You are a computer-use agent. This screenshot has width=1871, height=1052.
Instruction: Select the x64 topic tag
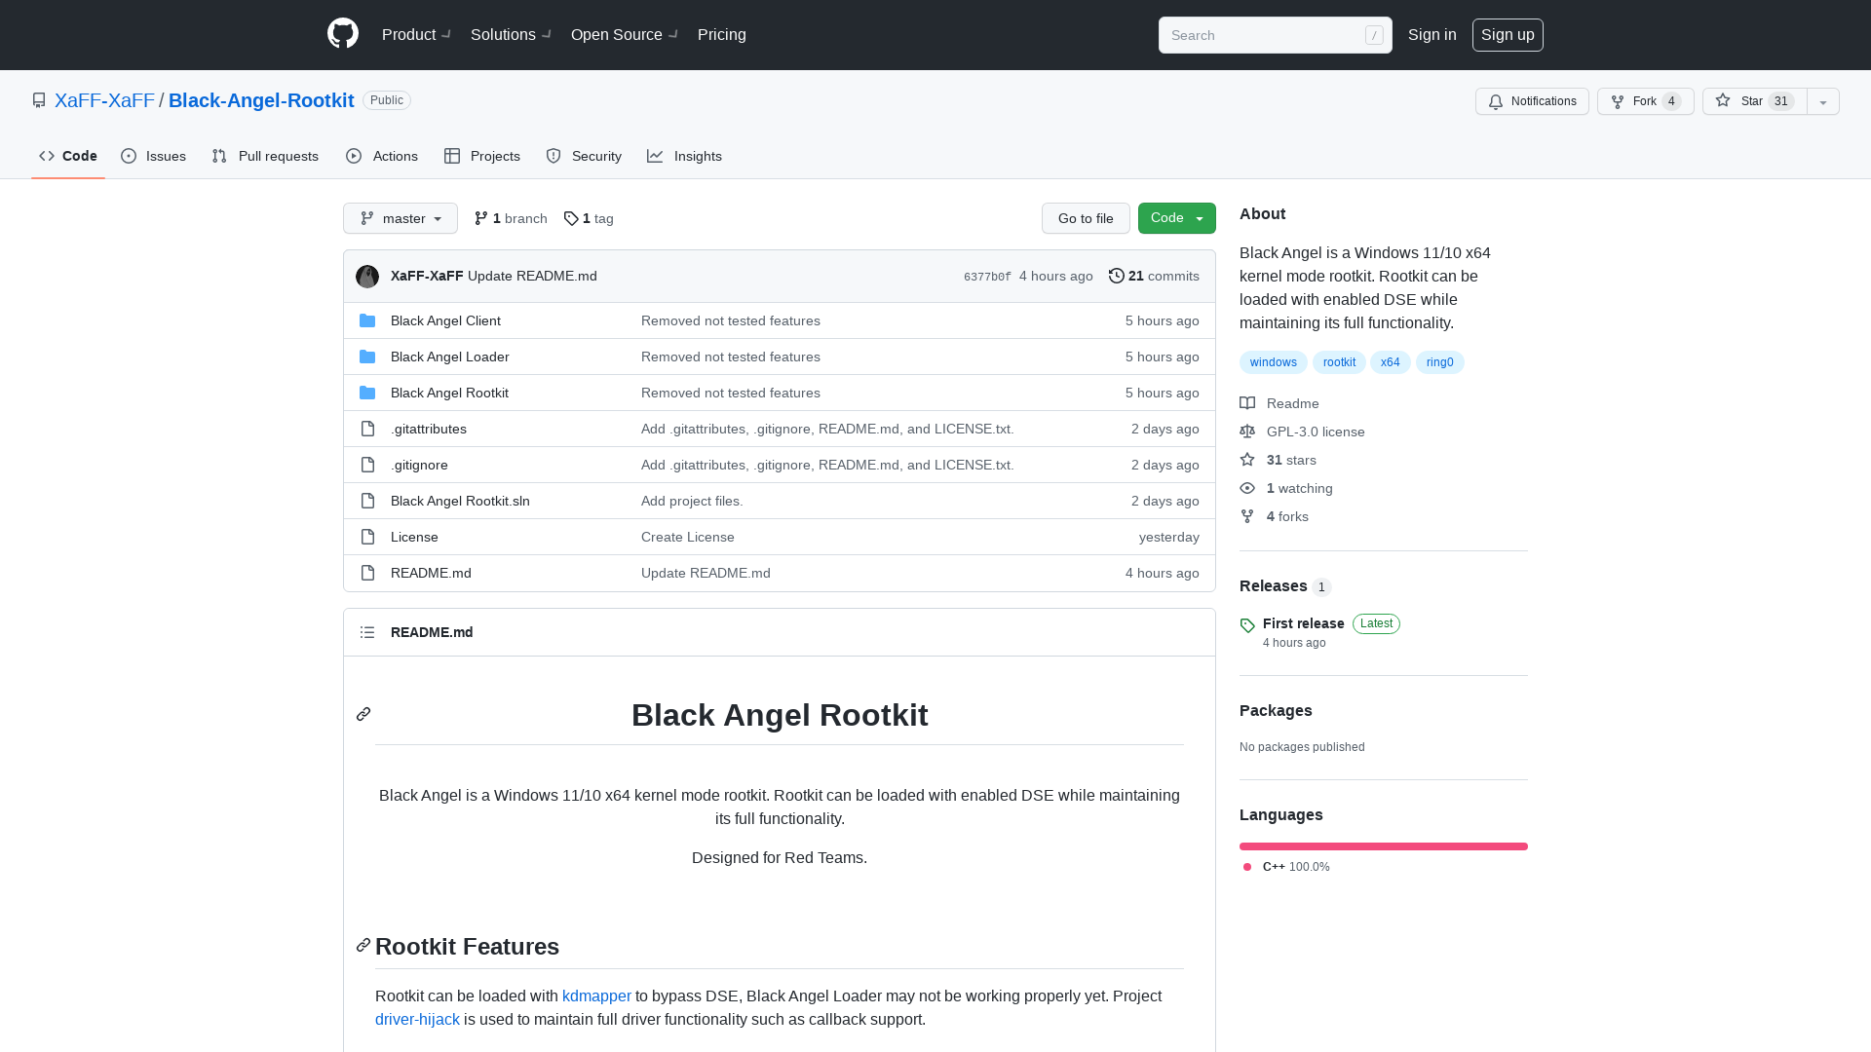click(1390, 362)
